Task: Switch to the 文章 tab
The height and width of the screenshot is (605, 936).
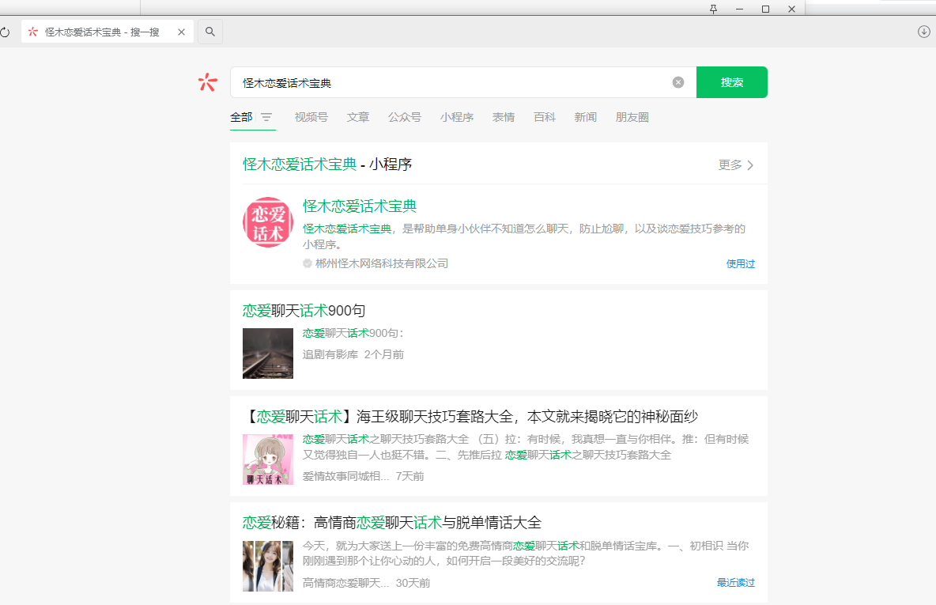Action: point(358,117)
